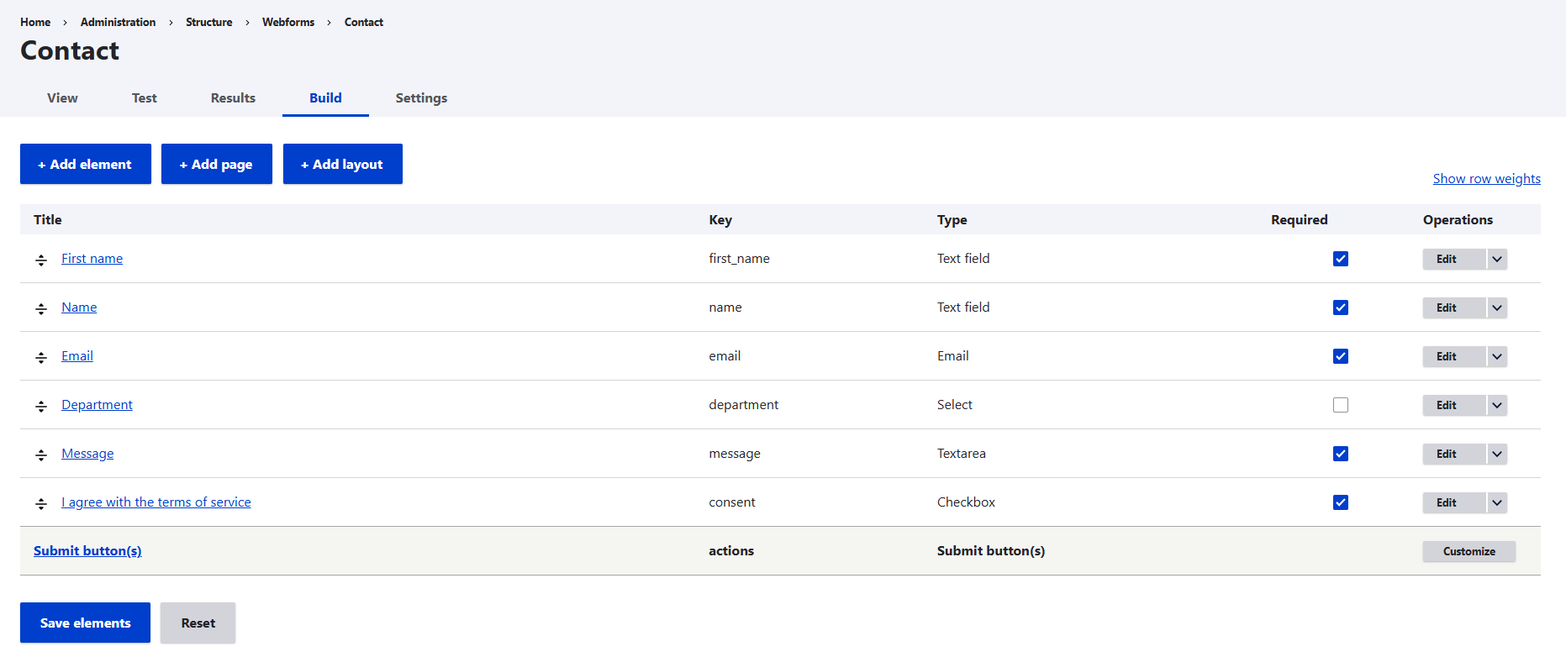This screenshot has width=1566, height=657.
Task: Customize the Submit button(s)
Action: pos(1469,551)
